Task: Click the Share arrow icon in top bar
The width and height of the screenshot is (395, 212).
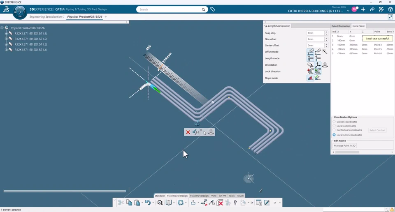Action: pos(372,9)
